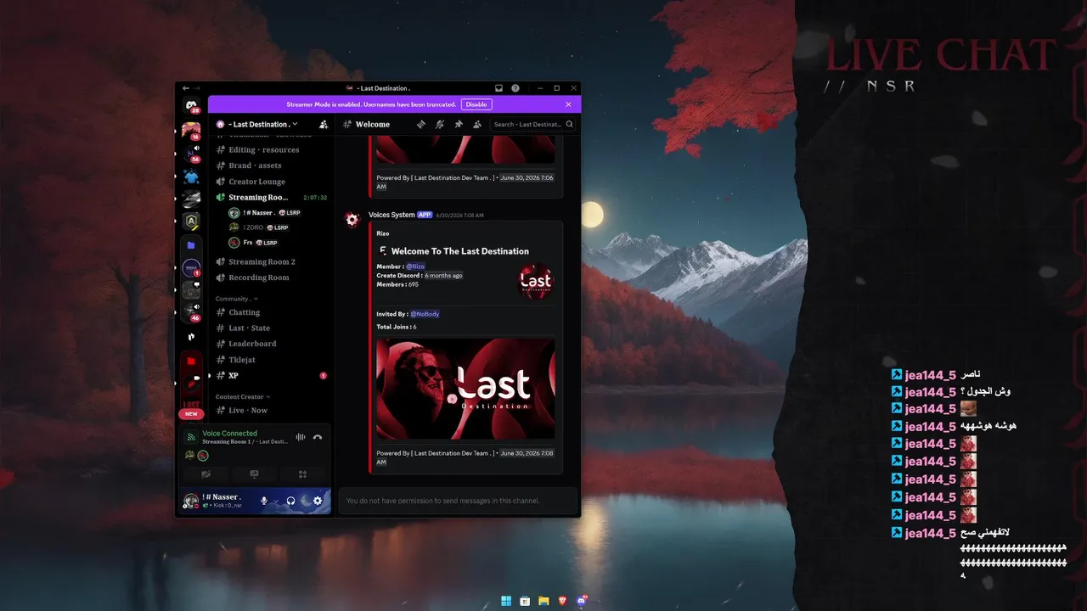Screen dimensions: 1087x611
Task: Open the Last Destination banner image in embed
Action: click(465, 389)
